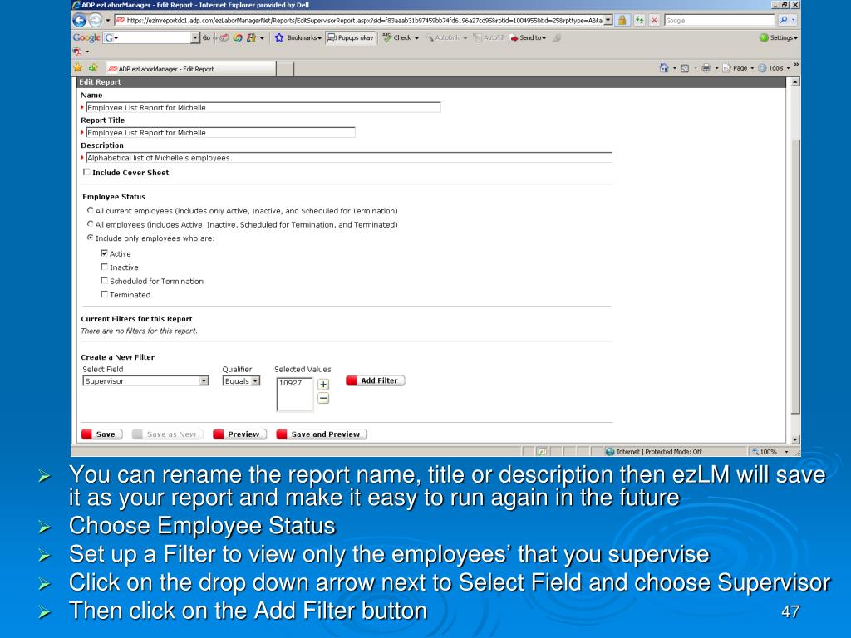Click the PDF converter icon below Google logo
Viewport: 851px width, 638px height.
coord(77,52)
